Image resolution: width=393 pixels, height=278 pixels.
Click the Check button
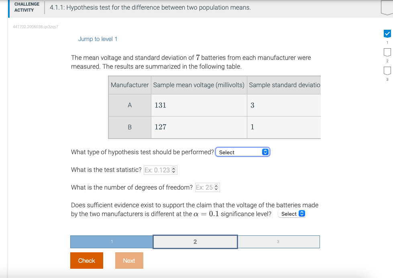86,260
